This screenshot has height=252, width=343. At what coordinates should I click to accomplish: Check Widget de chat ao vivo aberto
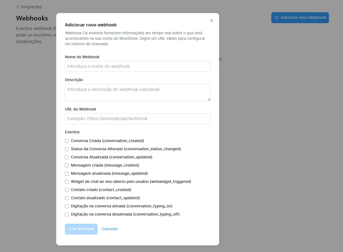click(67, 182)
